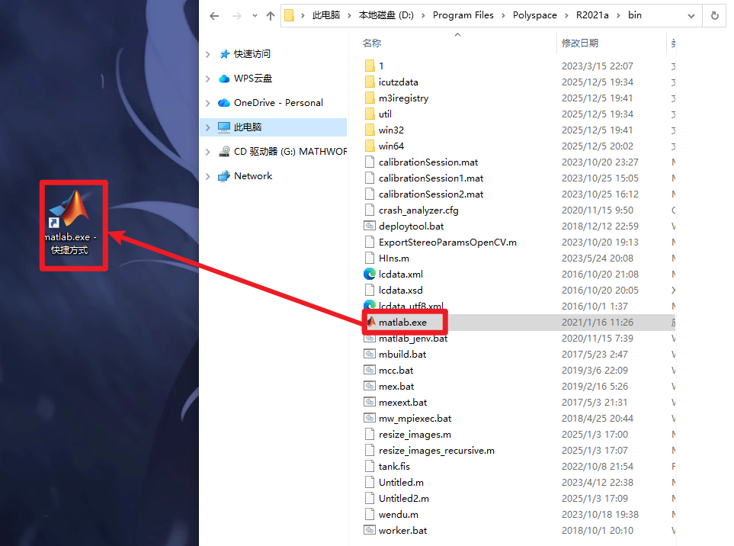The width and height of the screenshot is (734, 546).
Task: Select resize_images.m file name
Action: [415, 435]
